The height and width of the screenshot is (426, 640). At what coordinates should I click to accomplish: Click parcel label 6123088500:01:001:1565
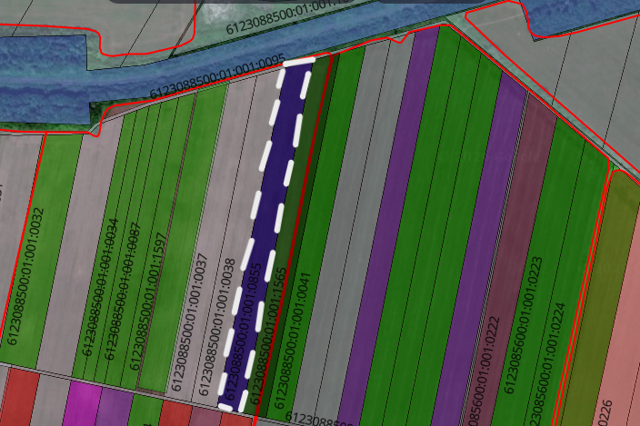click(268, 335)
